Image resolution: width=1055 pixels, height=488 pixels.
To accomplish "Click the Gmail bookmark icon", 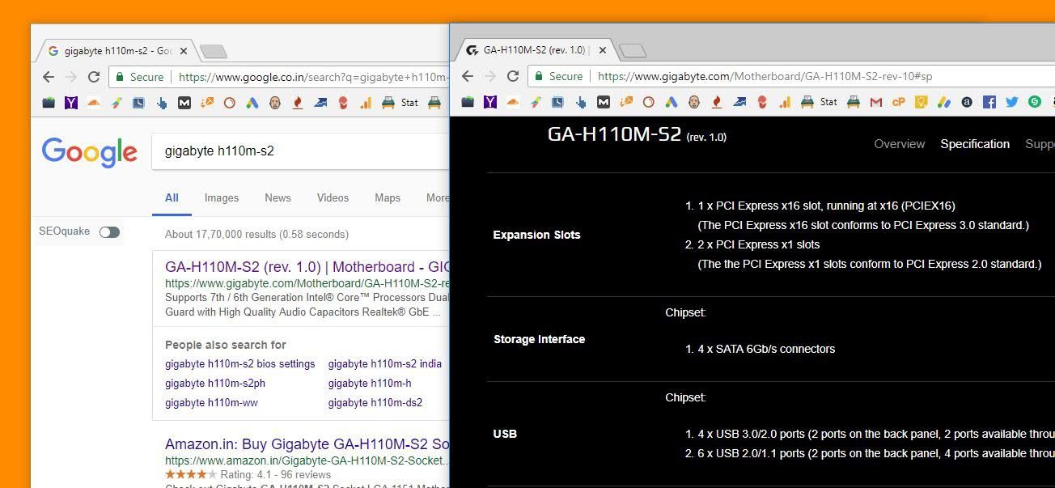I will (x=875, y=102).
